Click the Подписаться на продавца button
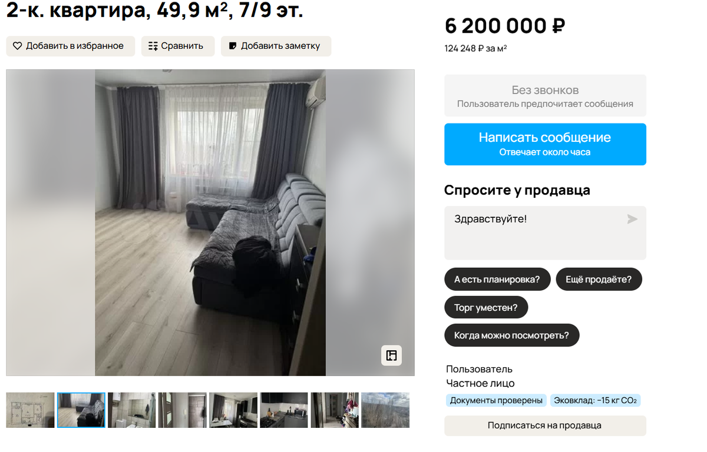 545,426
